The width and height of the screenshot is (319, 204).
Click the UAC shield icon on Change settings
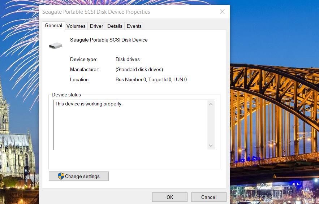point(61,176)
